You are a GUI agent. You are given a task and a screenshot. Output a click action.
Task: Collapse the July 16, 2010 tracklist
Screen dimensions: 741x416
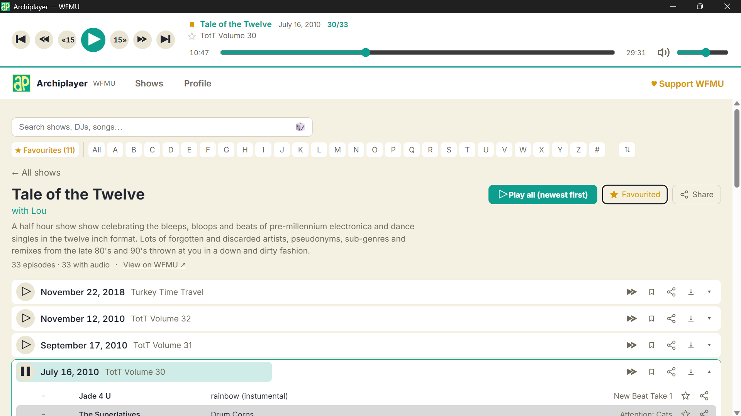point(709,372)
